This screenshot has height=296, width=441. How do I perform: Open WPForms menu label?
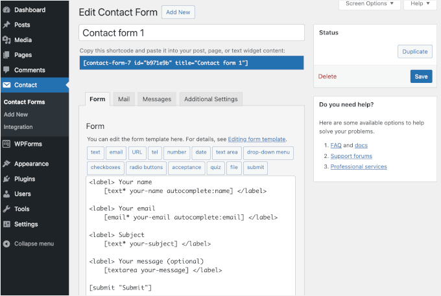pos(28,144)
